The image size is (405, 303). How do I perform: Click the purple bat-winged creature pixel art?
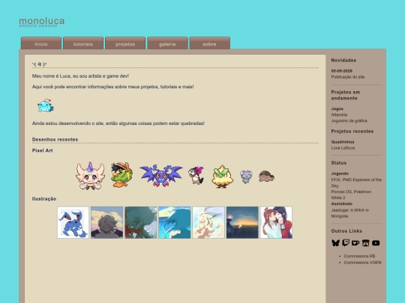[161, 175]
